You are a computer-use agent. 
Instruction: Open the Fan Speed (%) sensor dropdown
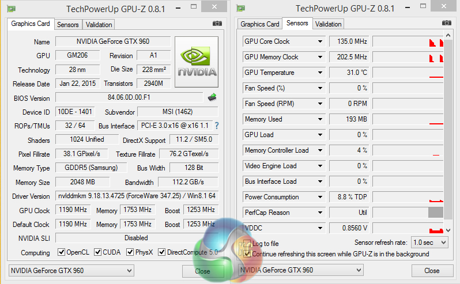(x=320, y=88)
